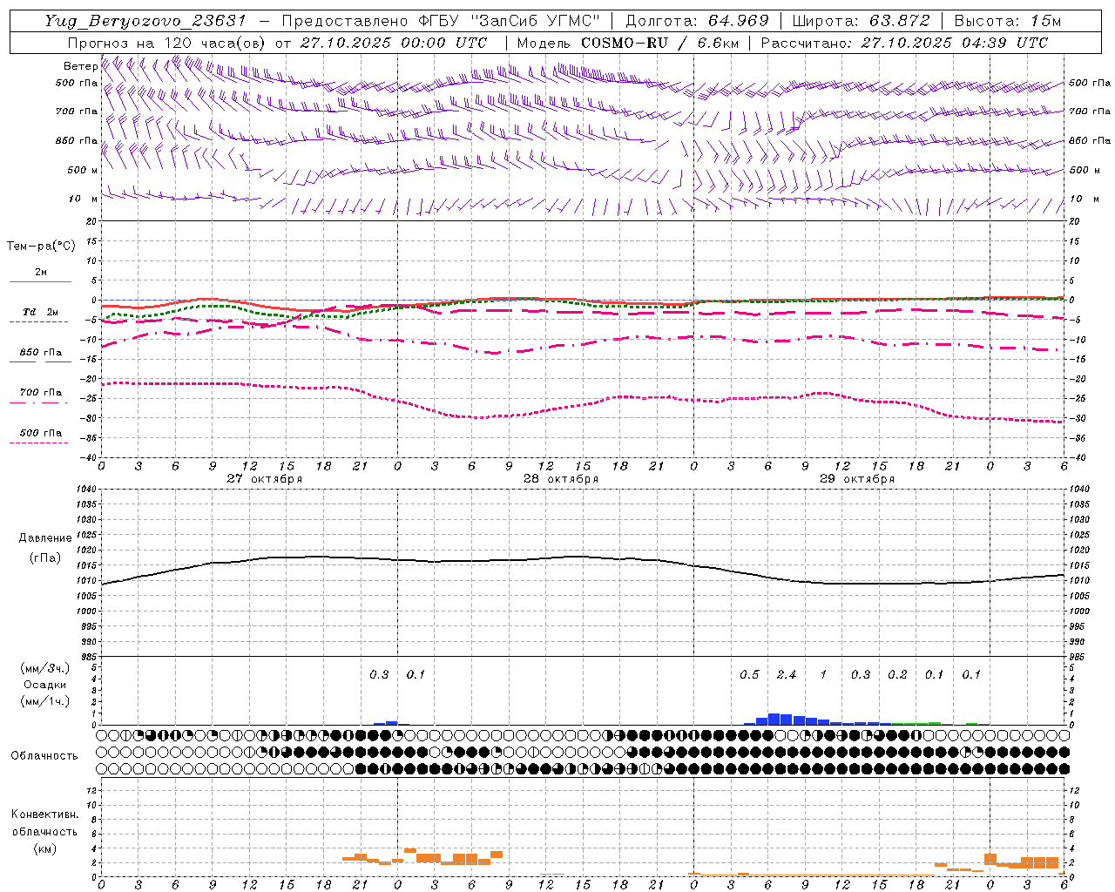Click the Td 2м legend entry
The height and width of the screenshot is (892, 1115).
click(x=40, y=312)
